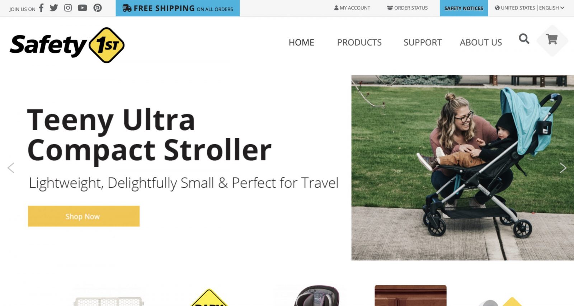This screenshot has width=574, height=306.
Task: Open the Instagram icon link
Action: tap(68, 8)
